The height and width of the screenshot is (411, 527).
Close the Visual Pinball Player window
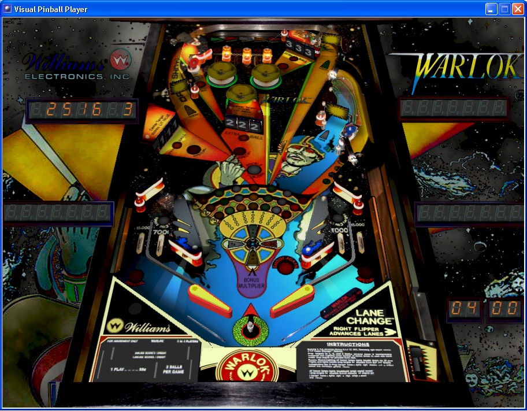click(518, 9)
